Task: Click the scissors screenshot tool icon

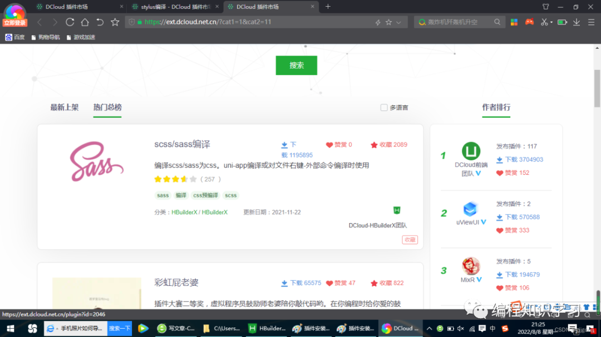Action: (x=544, y=22)
